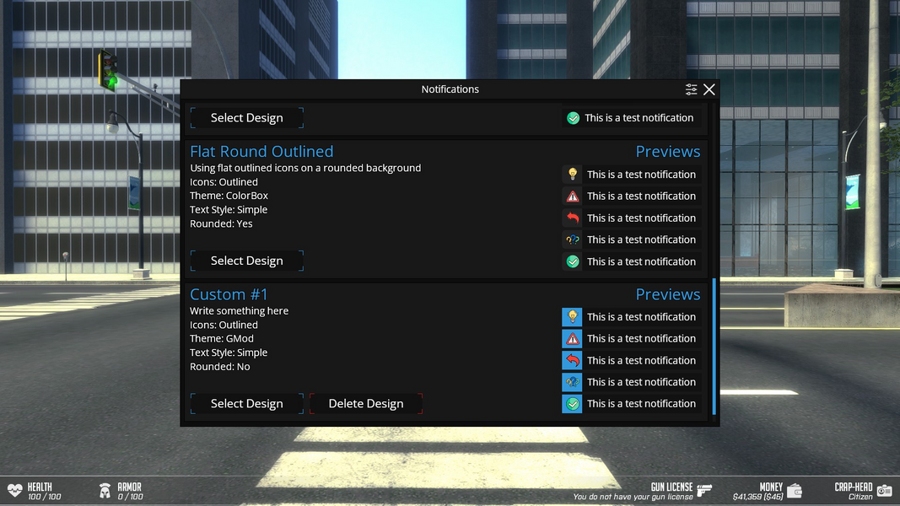The image size is (900, 506).
Task: Close the Notifications window
Action: coord(709,89)
